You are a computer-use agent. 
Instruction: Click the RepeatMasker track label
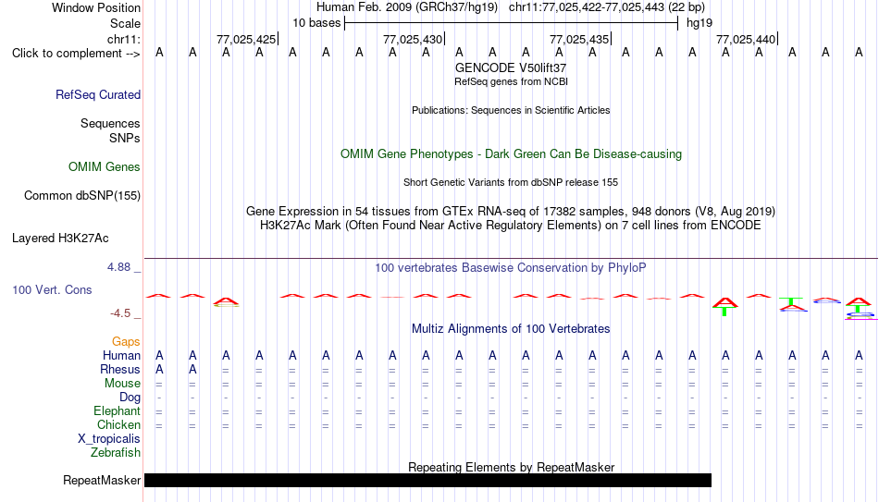pos(102,480)
